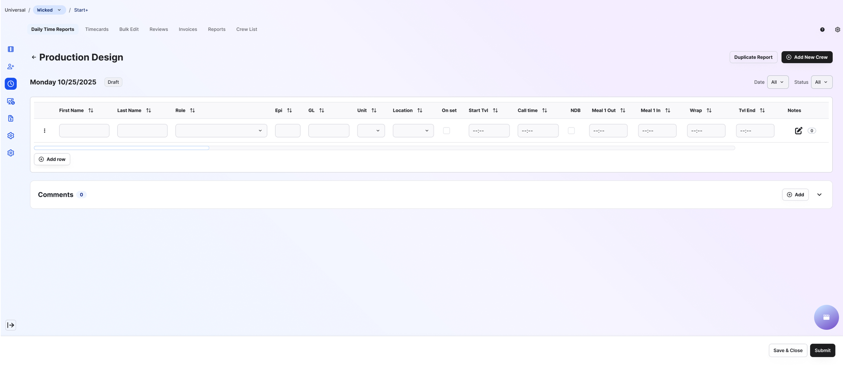Viewport: 843px width, 365px height.
Task: Switch to the Timecards tab
Action: [97, 29]
